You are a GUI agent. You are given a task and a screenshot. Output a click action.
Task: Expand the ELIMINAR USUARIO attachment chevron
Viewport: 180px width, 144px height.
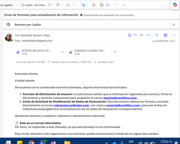click(x=115, y=52)
